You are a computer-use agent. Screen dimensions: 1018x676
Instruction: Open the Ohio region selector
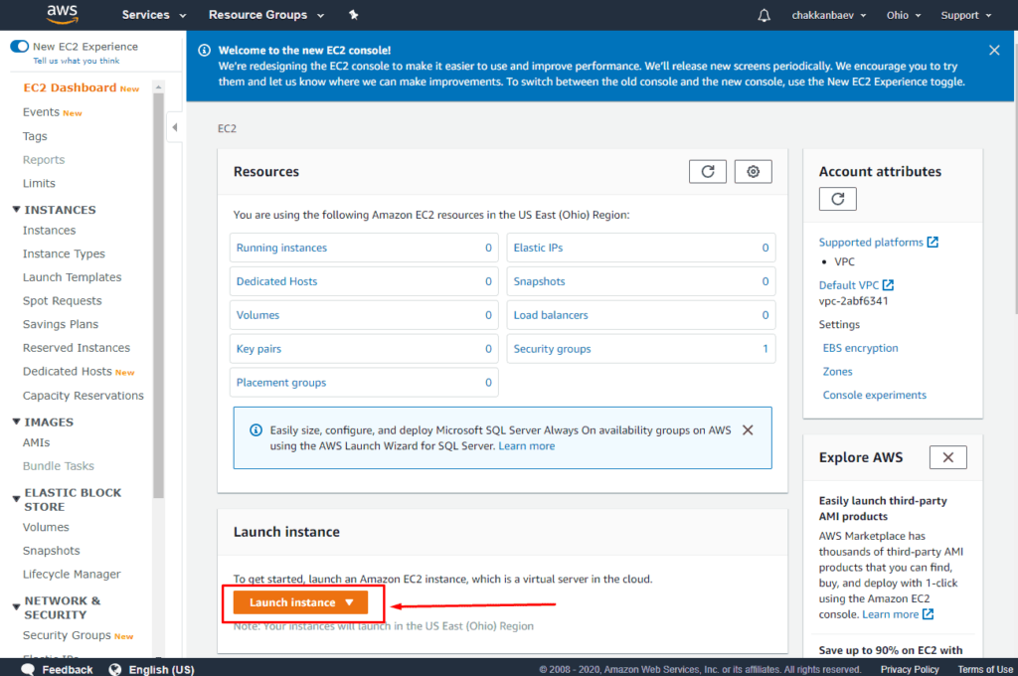904,15
